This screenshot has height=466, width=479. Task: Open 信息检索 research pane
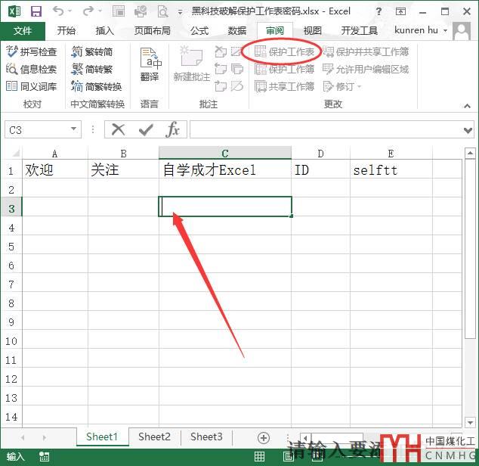coord(31,69)
